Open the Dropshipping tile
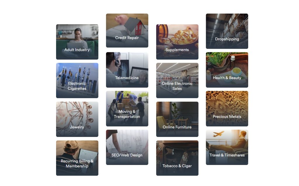This screenshot has width=299, height=186. pyautogui.click(x=227, y=31)
